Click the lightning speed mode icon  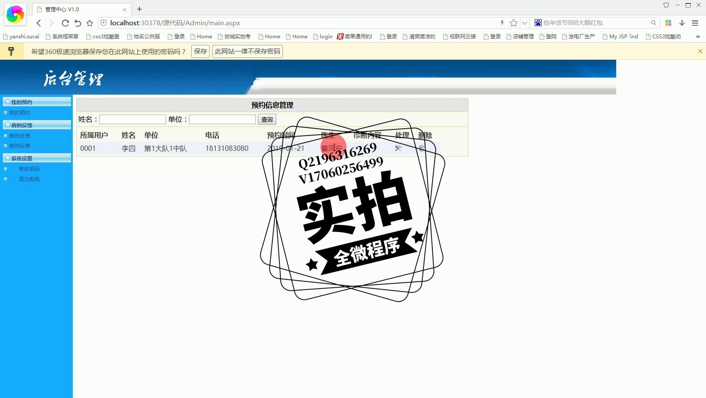pyautogui.click(x=502, y=23)
